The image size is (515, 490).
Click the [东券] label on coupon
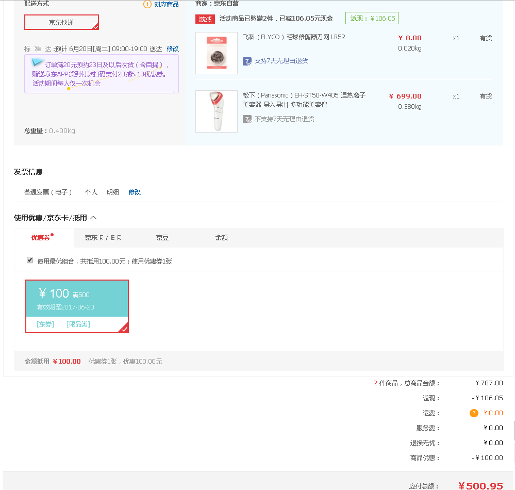pos(45,324)
